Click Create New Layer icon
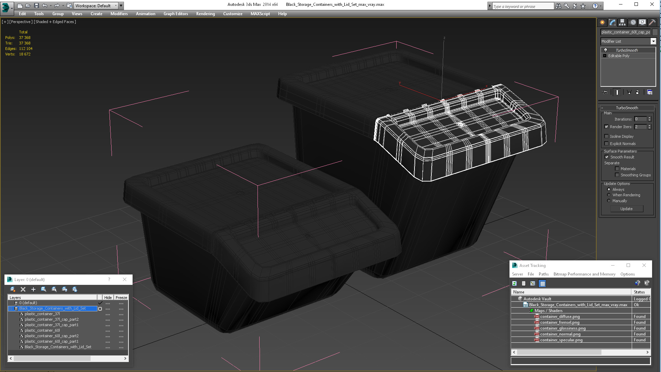Screen dimensions: 661x372 13,289
